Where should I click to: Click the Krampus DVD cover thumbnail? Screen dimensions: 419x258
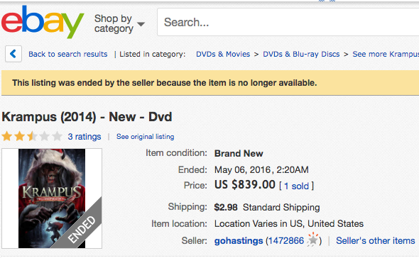[x=52, y=198]
